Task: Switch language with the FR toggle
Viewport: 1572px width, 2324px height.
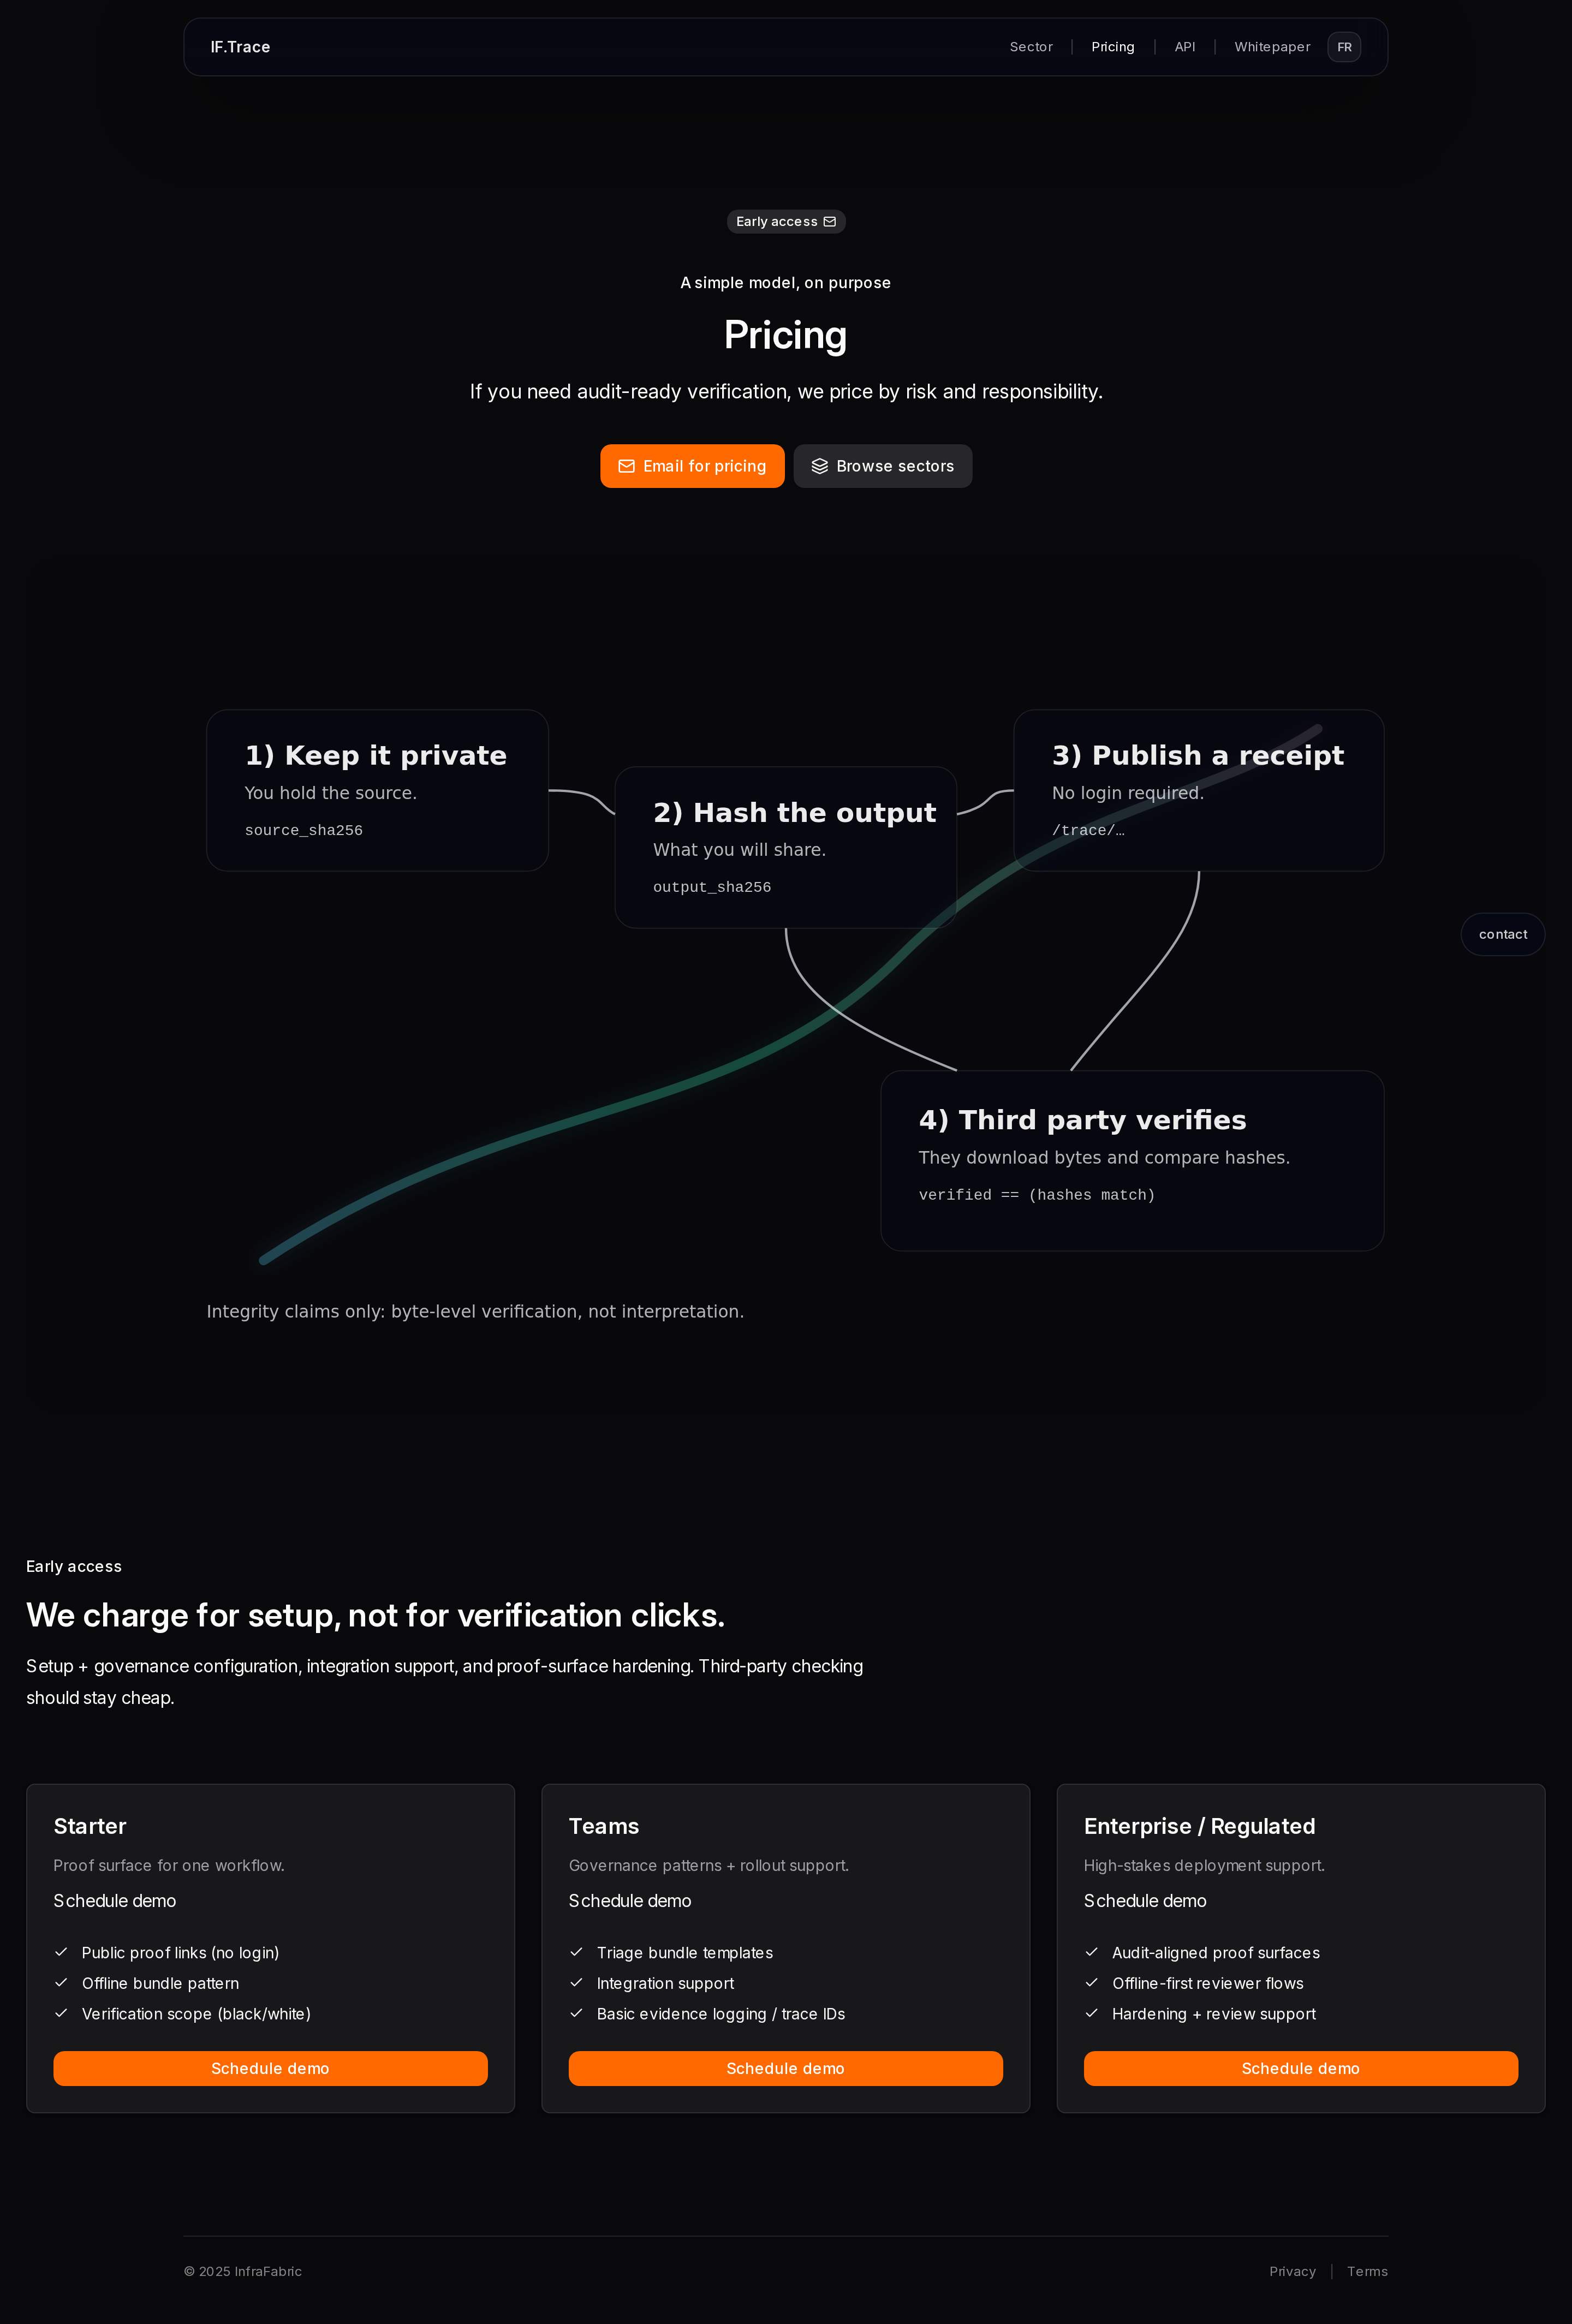Action: 1343,47
